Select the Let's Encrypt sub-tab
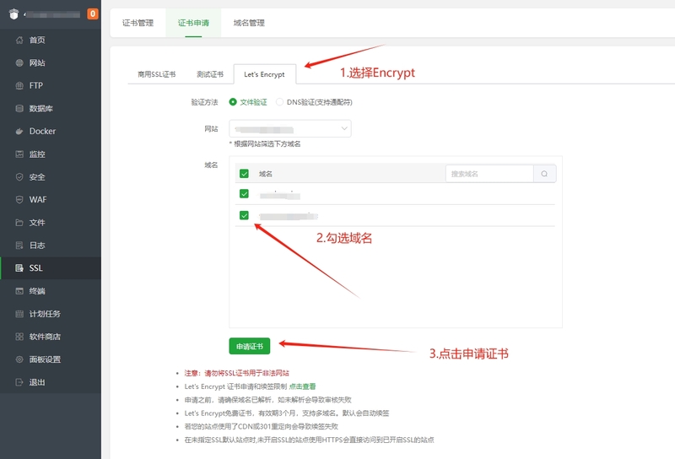The image size is (675, 459). coord(264,74)
